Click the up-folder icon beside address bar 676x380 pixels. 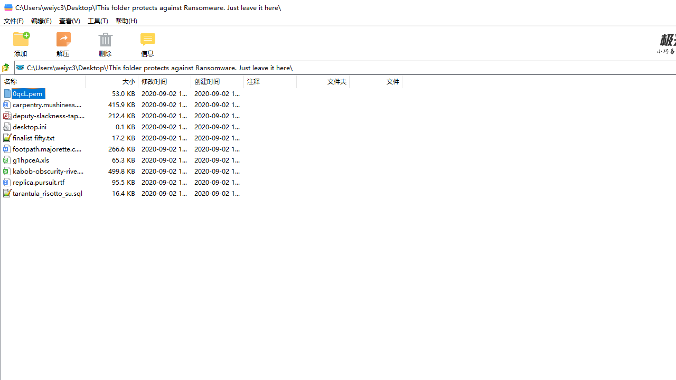click(6, 68)
